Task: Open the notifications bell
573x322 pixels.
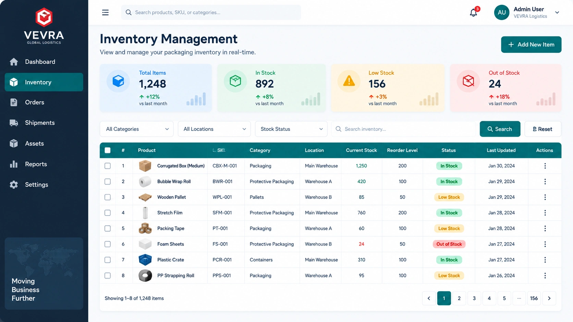Action: click(x=474, y=13)
